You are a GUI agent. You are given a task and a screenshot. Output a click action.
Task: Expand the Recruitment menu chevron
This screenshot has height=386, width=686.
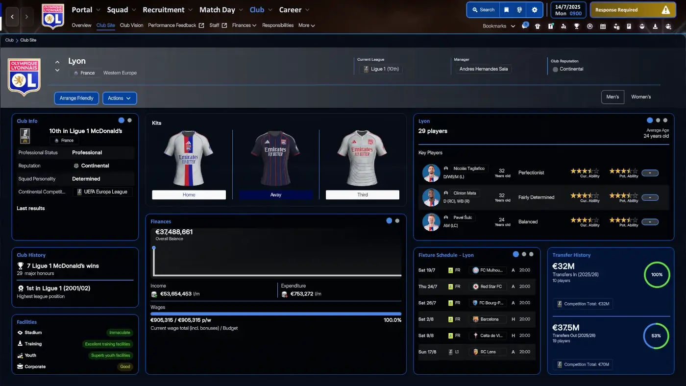point(190,10)
